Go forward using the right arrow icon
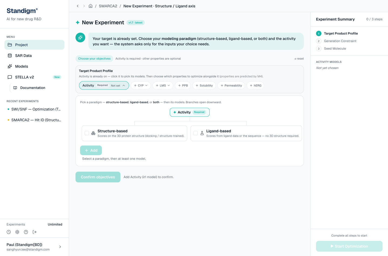The width and height of the screenshot is (388, 256). coord(84,6)
